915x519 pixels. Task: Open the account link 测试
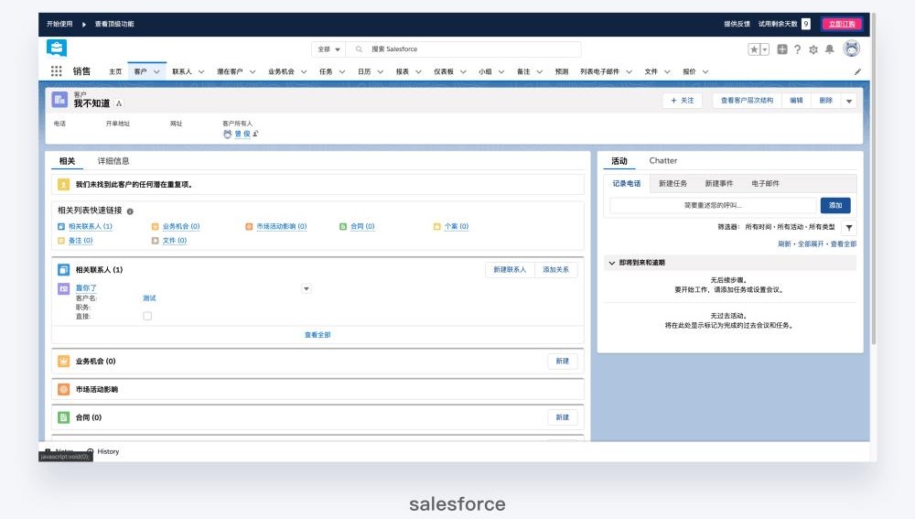[149, 298]
